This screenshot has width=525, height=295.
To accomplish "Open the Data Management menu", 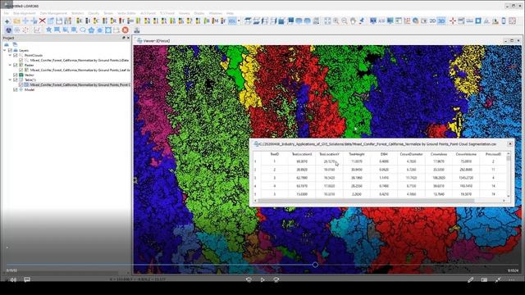I will (53, 13).
